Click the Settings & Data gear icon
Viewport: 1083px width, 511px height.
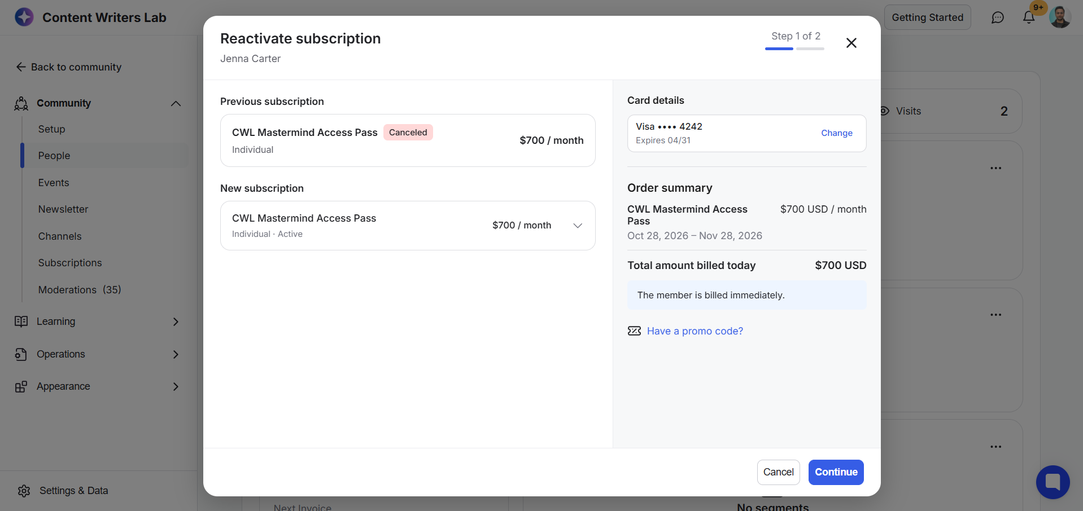coord(24,491)
